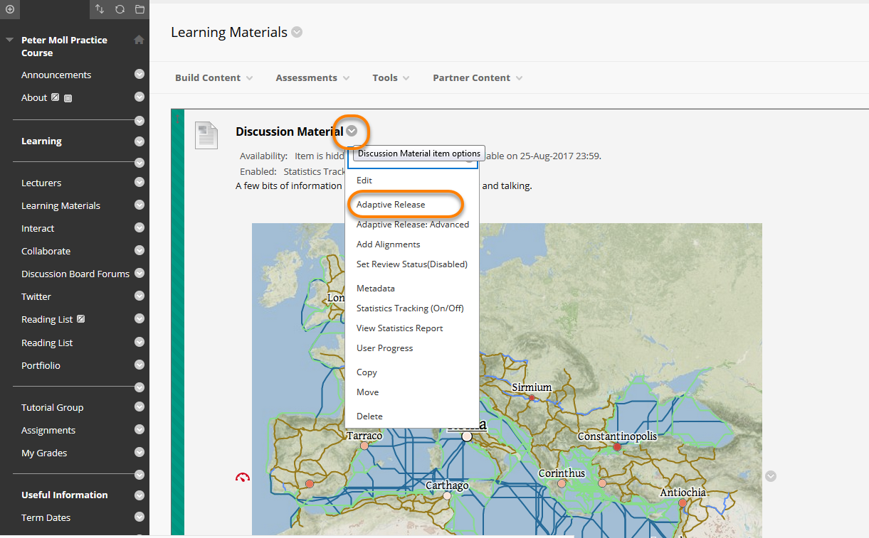Open options chevron for Interact
This screenshot has height=538, width=869.
pos(139,227)
